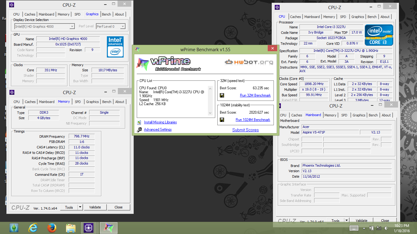The height and width of the screenshot is (234, 417).
Task: Click the Install Missing Libraries link
Action: [x=160, y=122]
